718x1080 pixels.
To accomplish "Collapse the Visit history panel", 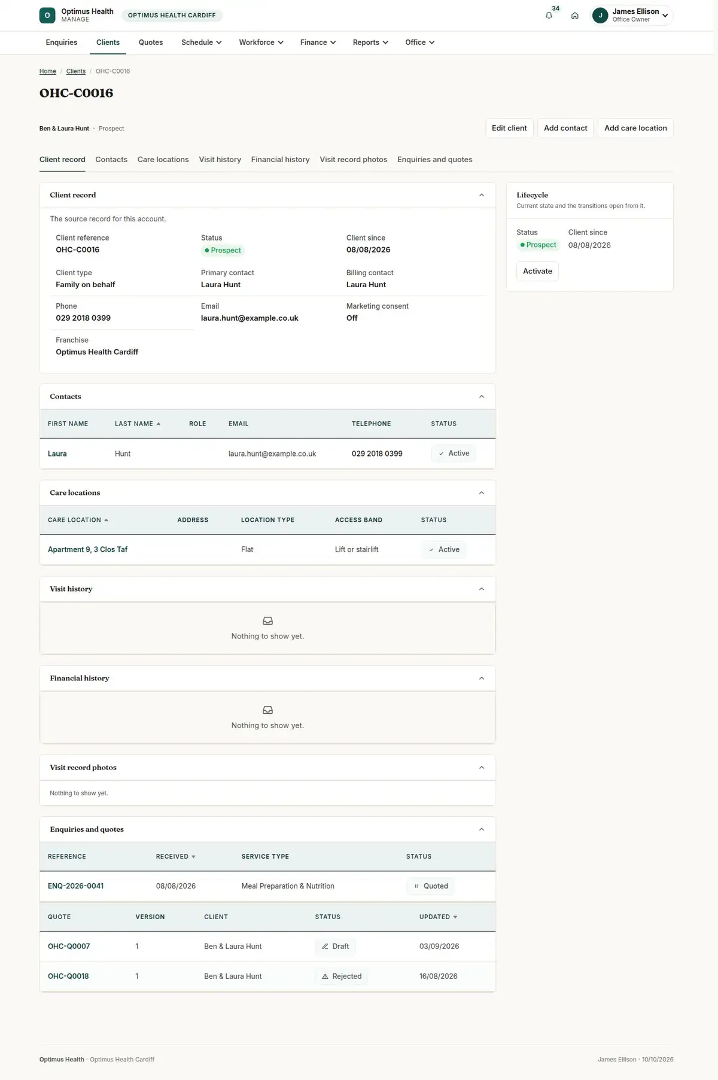I will (x=482, y=589).
